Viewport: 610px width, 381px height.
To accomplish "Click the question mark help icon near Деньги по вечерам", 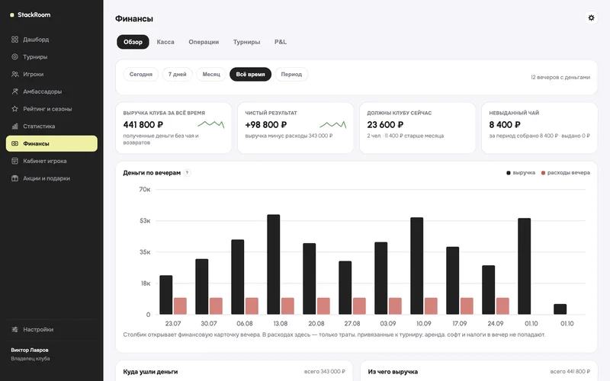I will 187,173.
